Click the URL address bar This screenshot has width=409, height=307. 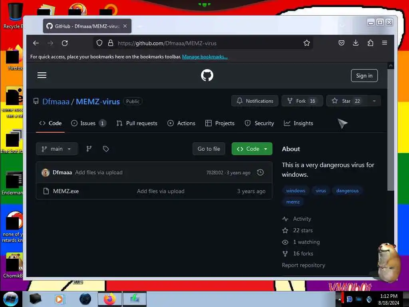(203, 43)
